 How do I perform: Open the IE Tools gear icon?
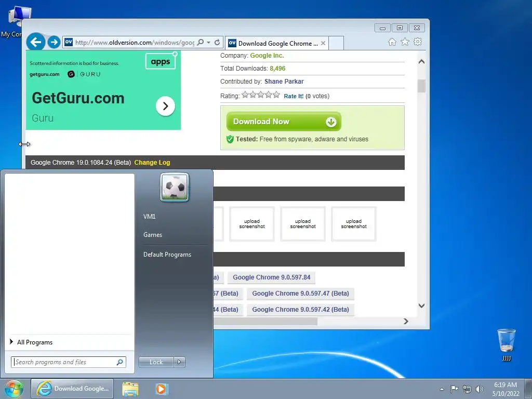[x=418, y=42]
